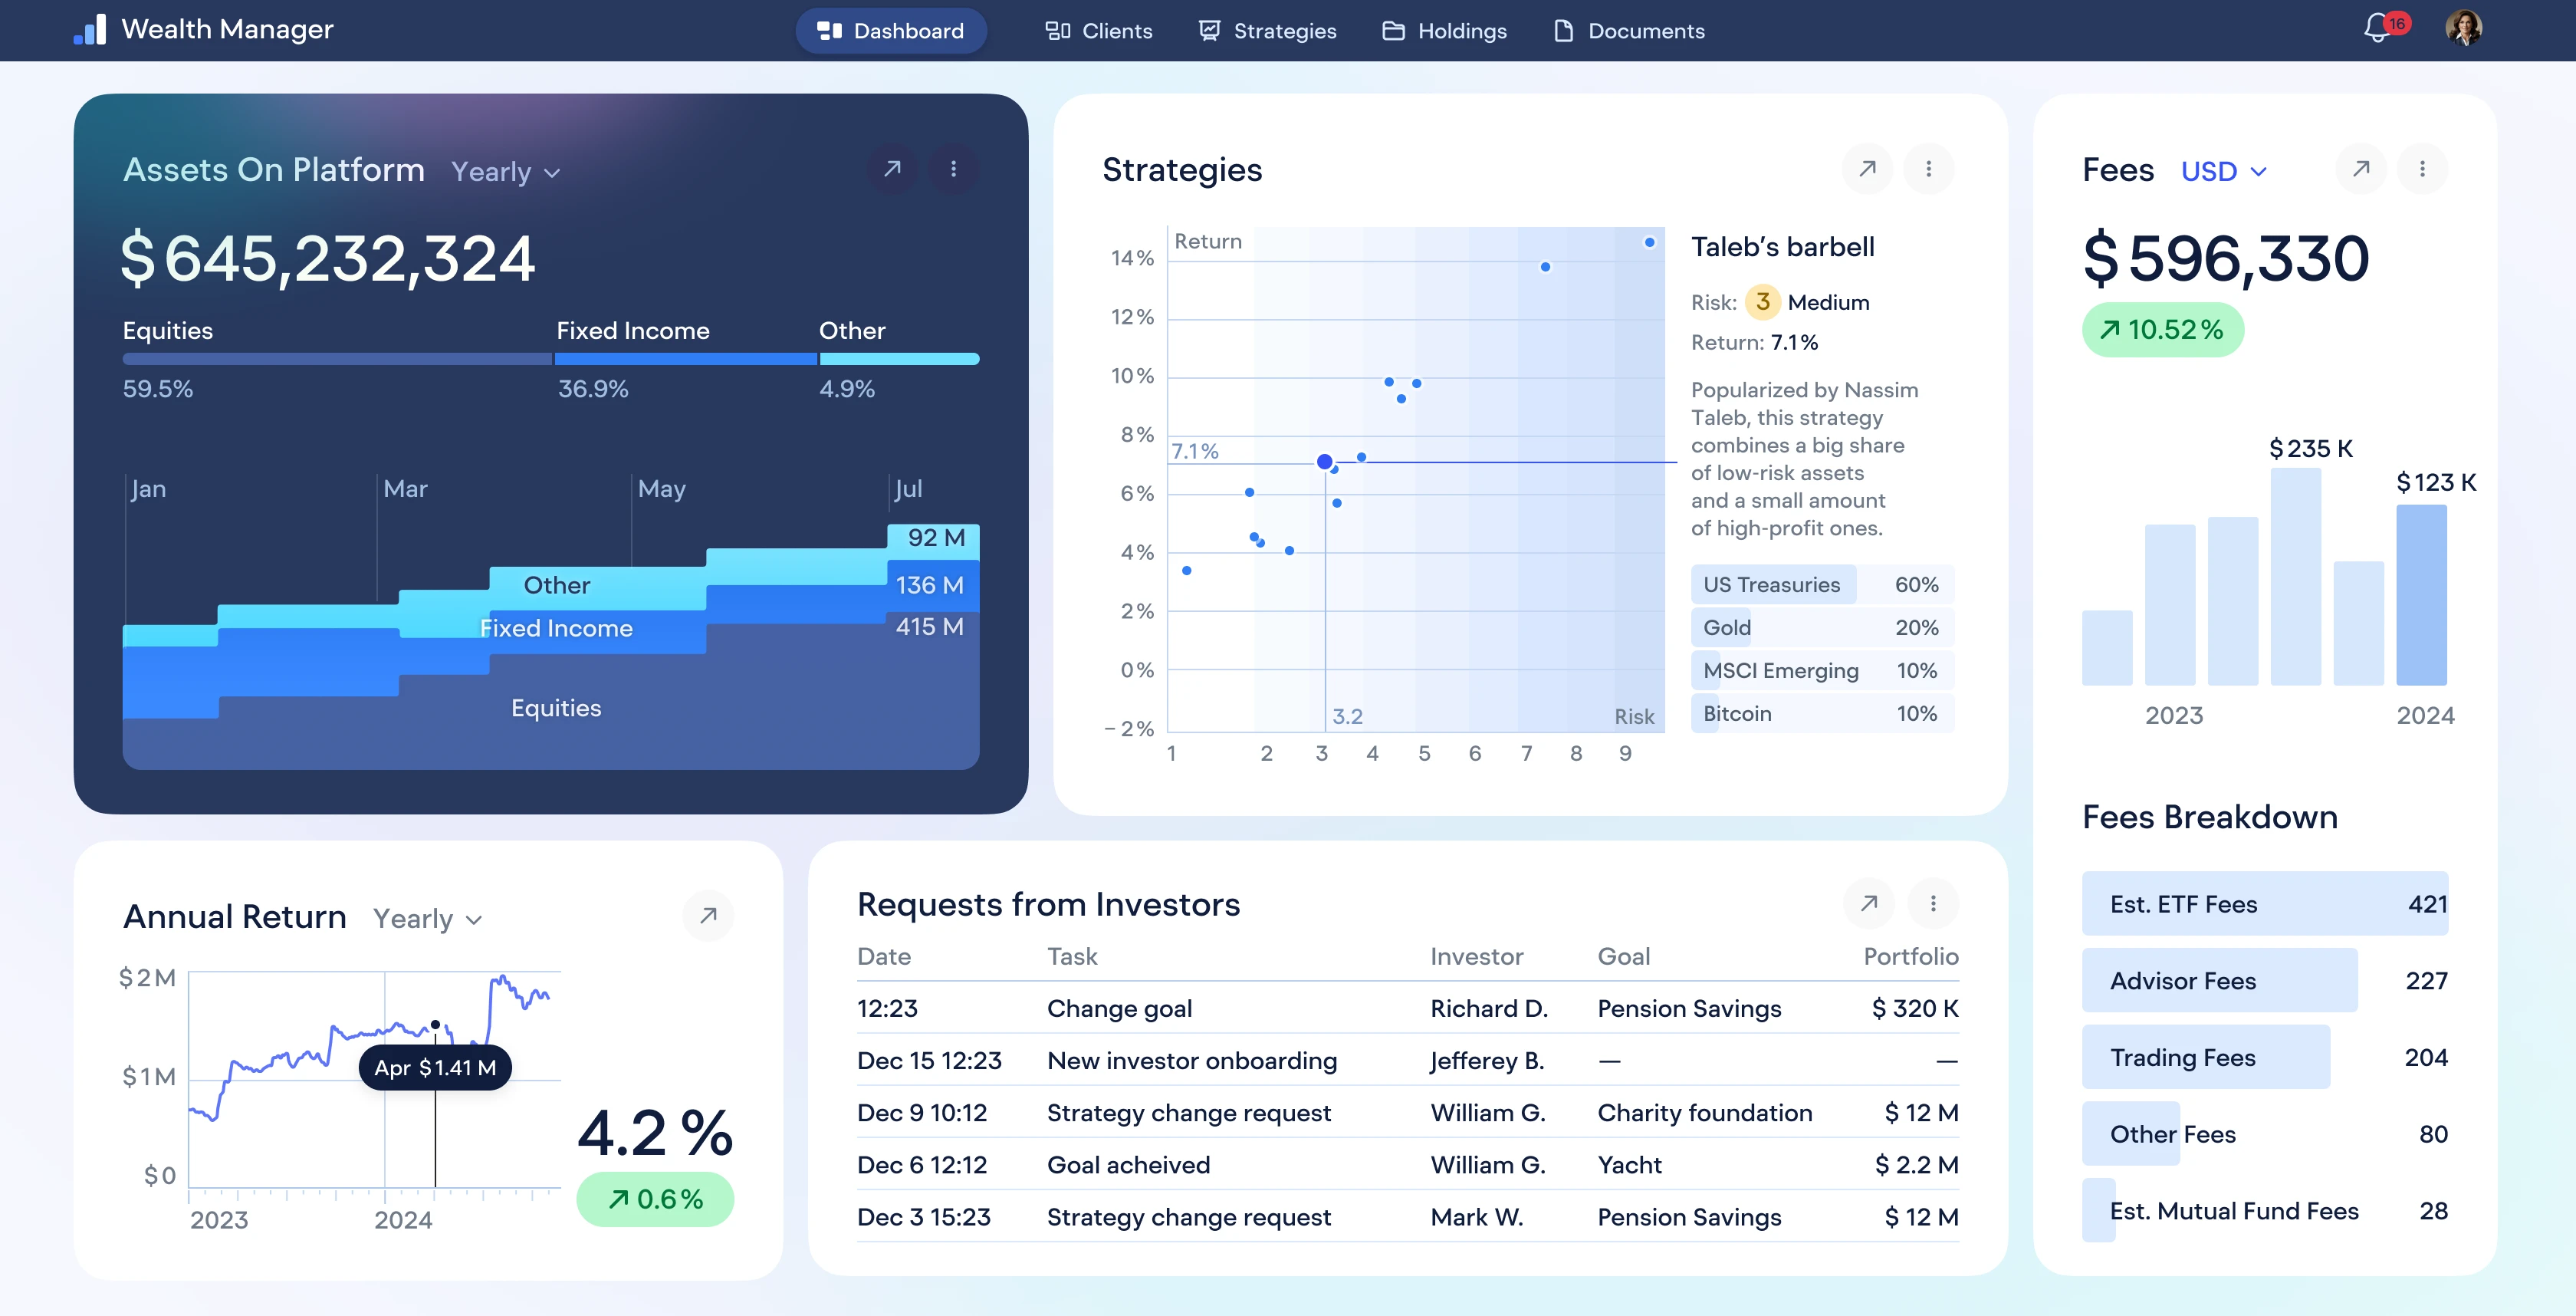Screen dimensions: 2576x1316
Task: Change Fees currency USD dropdown
Action: click(x=2223, y=172)
